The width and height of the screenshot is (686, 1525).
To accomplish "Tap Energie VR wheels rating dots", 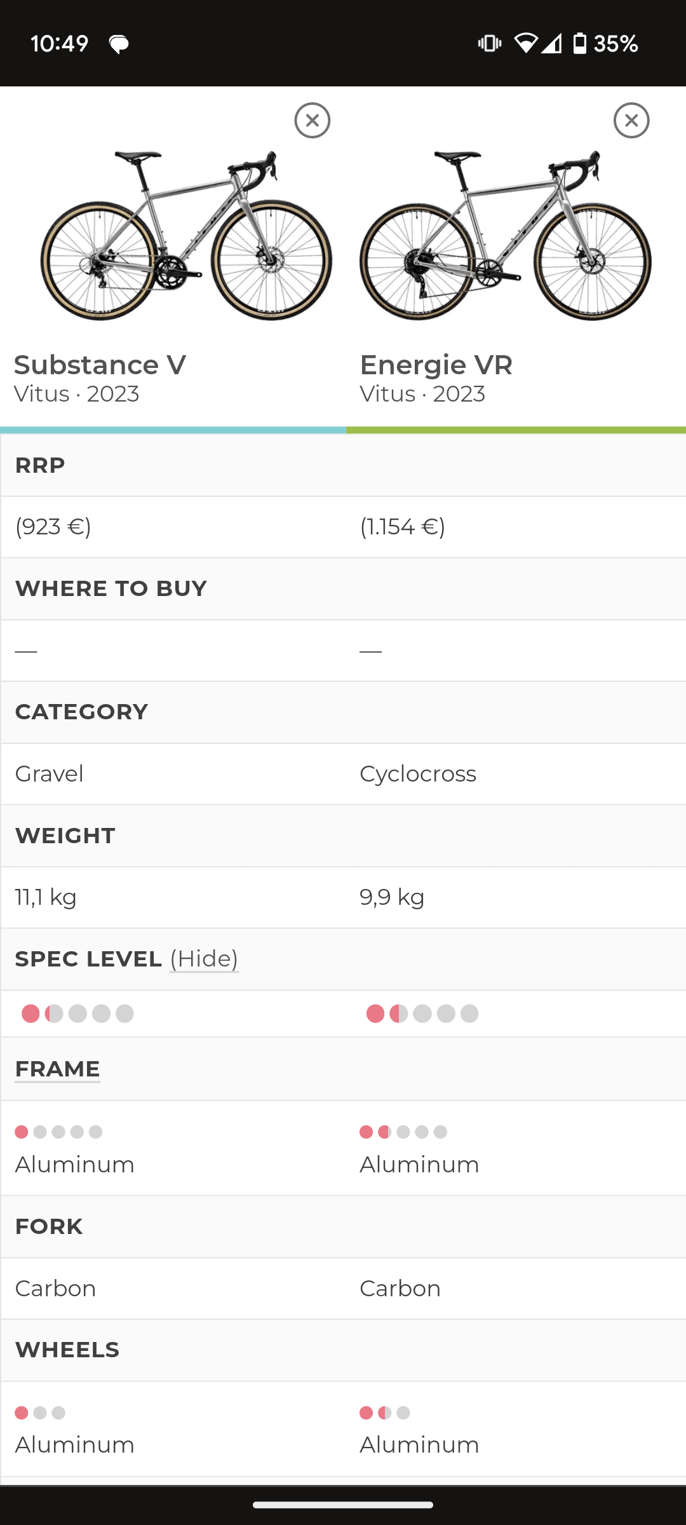I will tap(385, 1413).
